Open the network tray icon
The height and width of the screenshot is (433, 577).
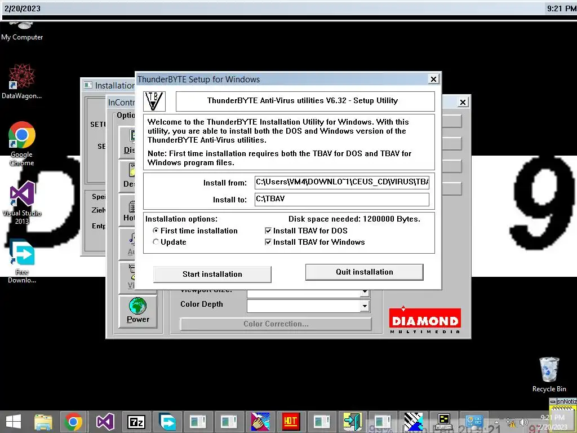(x=511, y=422)
